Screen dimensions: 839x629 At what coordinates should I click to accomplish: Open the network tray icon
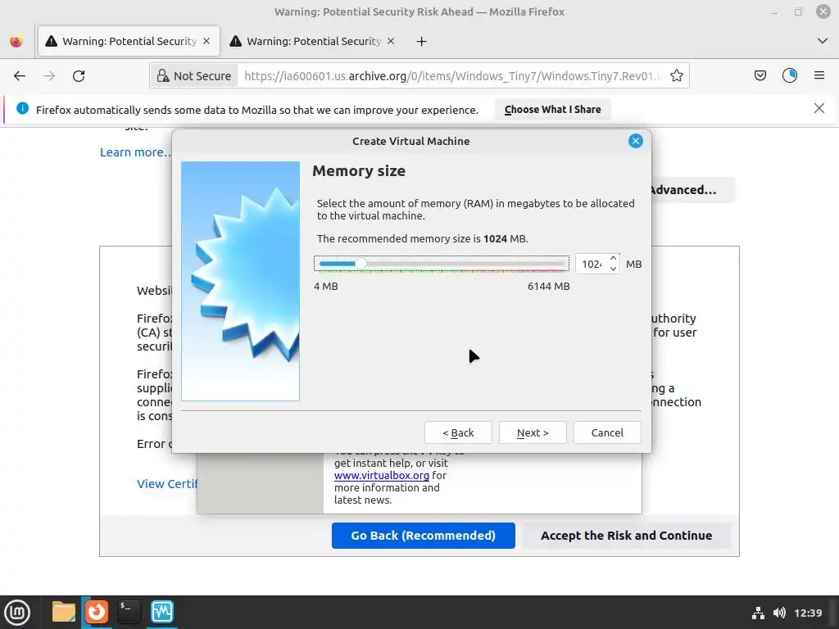click(x=758, y=613)
